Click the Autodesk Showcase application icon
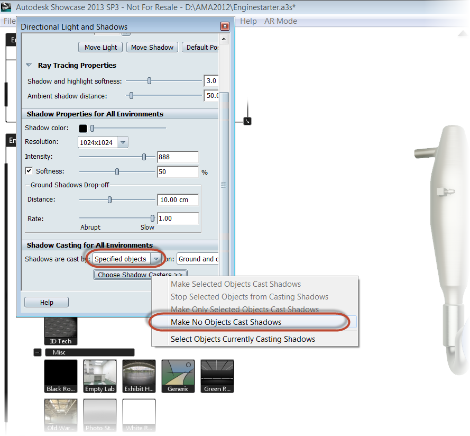Screen dimensions: 470x436 [6, 6]
